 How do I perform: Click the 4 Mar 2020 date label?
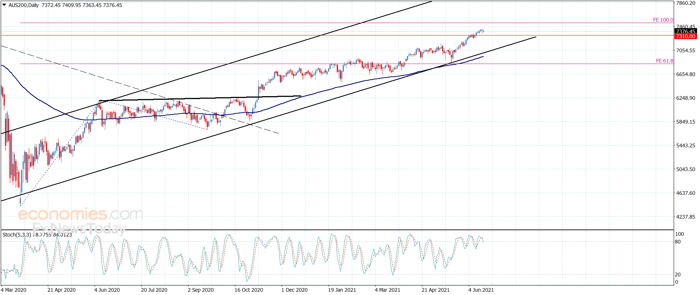tap(14, 290)
